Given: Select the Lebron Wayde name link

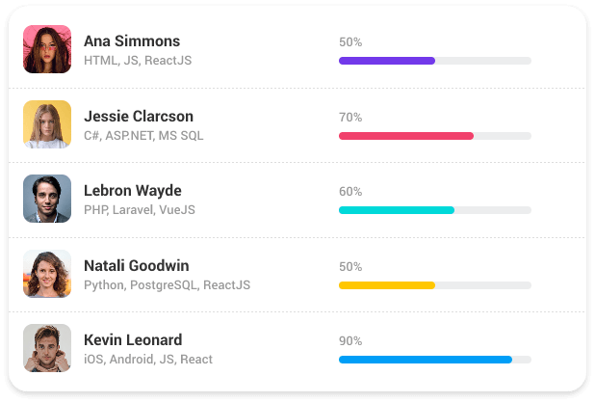Looking at the screenshot, I should pos(133,191).
